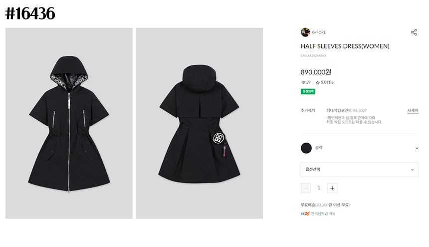The image size is (429, 247).
Task: Click the star rating icon
Action: pos(318,82)
